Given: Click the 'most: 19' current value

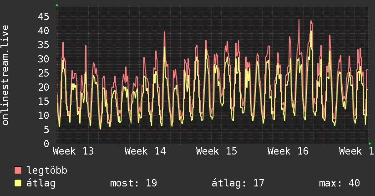Looking at the screenshot, I should (x=133, y=183).
